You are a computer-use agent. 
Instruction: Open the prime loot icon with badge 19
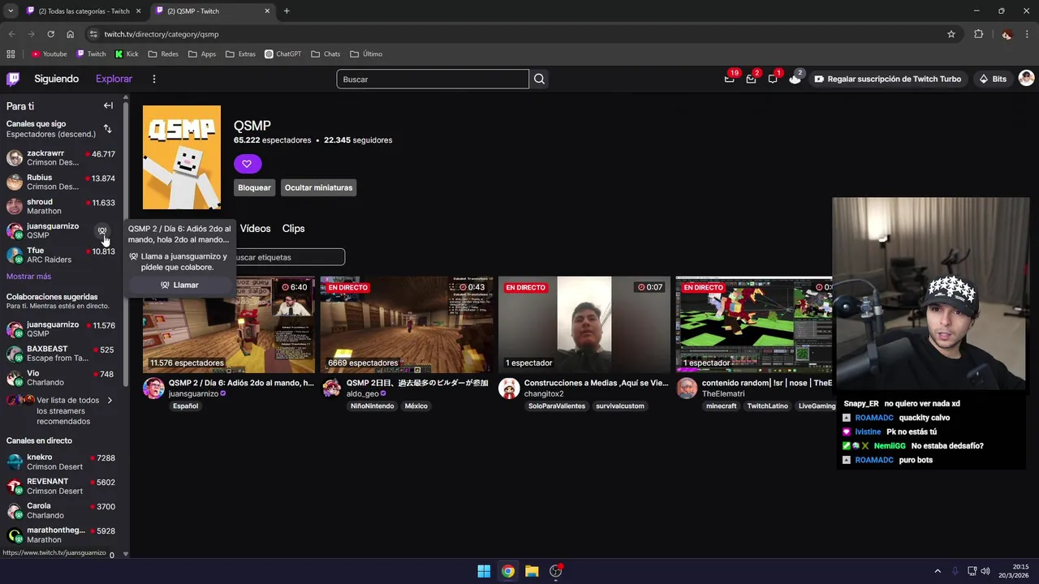pyautogui.click(x=730, y=79)
